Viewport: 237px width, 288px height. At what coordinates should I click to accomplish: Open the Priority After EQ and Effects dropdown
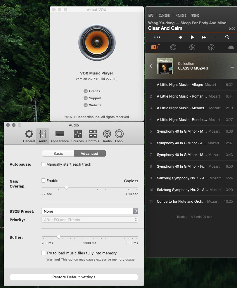click(x=90, y=219)
